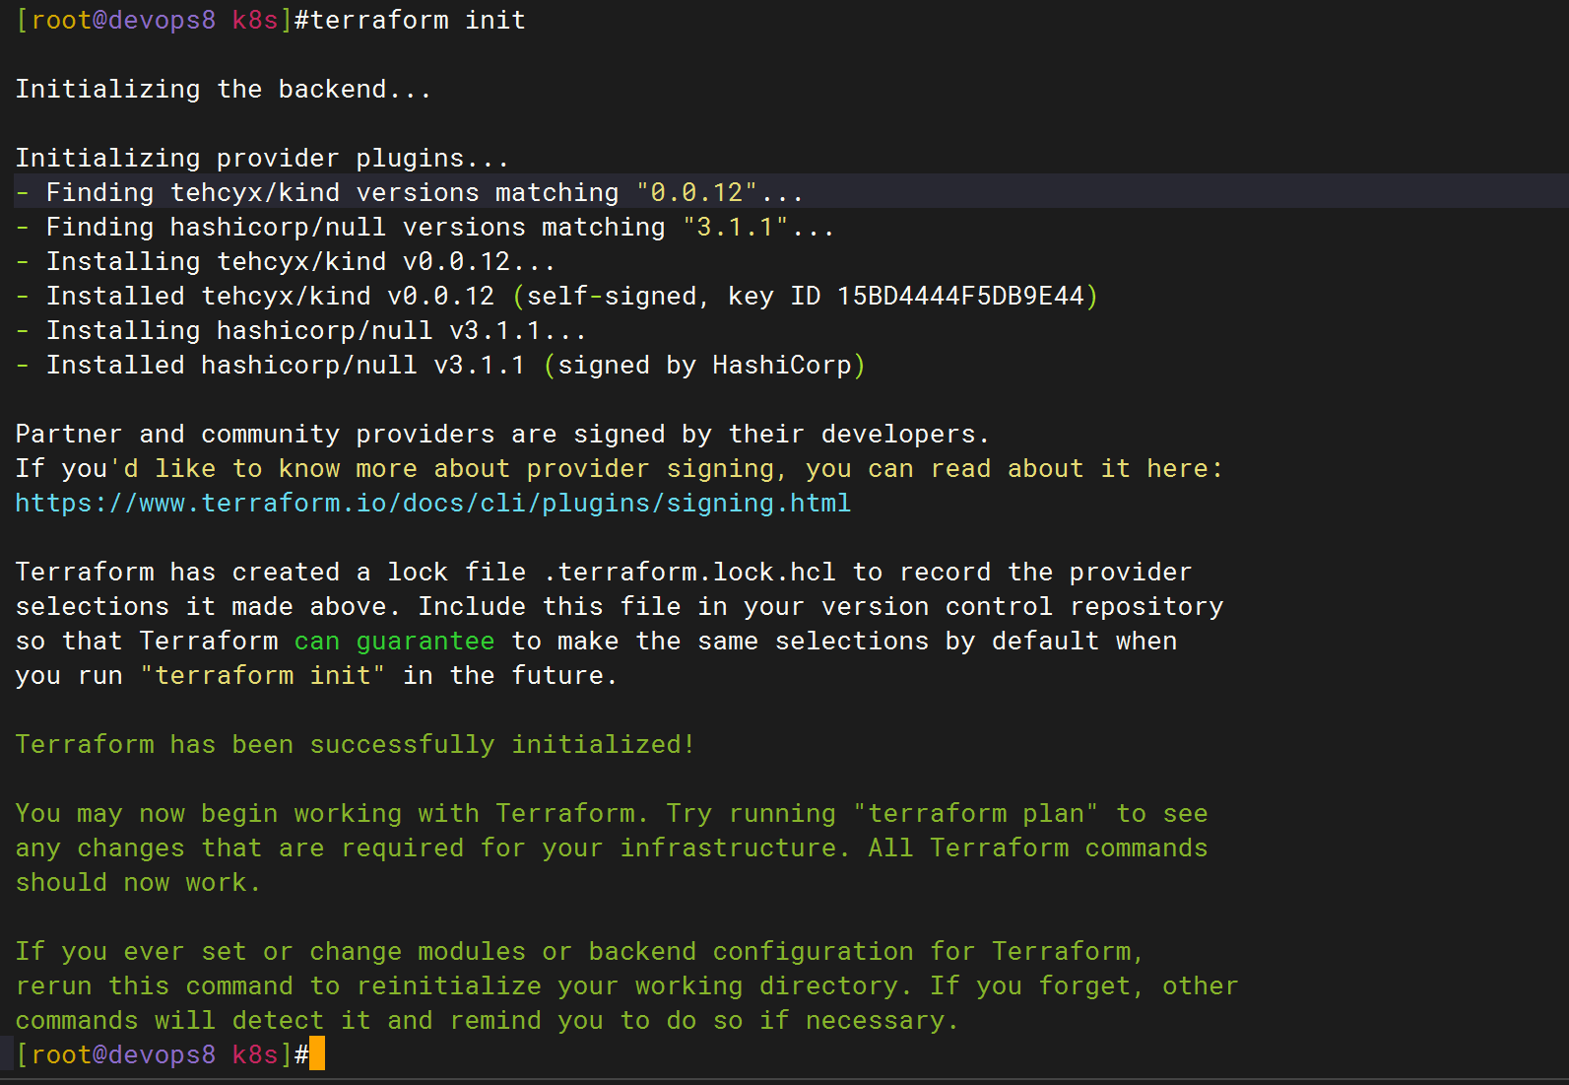Select the 'Initializing the backend...' line
This screenshot has width=1569, height=1085.
[224, 90]
